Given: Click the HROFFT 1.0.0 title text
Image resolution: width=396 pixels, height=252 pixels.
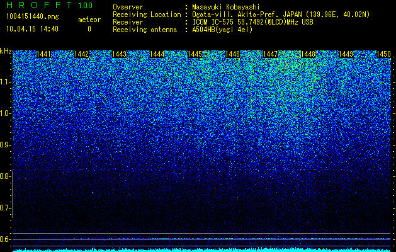Looking at the screenshot, I should click(49, 5).
